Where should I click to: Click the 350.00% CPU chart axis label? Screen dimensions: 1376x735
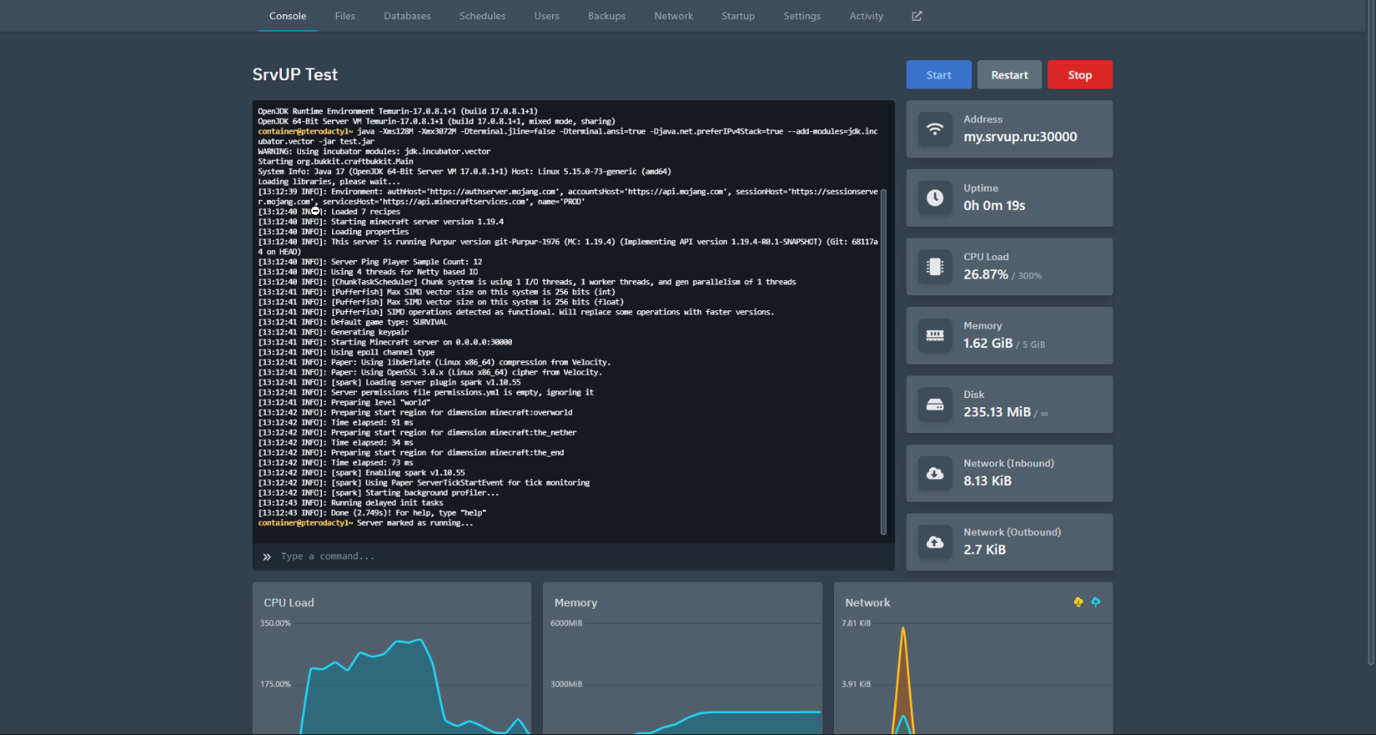click(275, 623)
